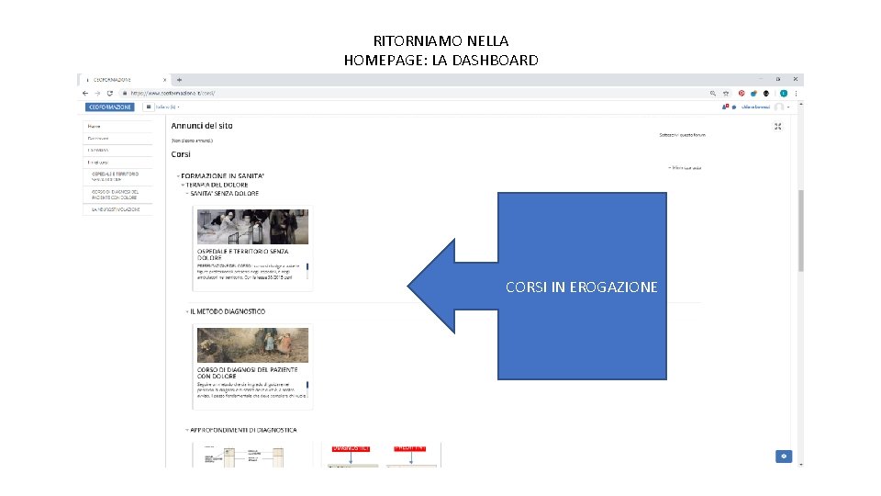Image resolution: width=881 pixels, height=496 pixels.
Task: Open OSPEDALE E TERRITORIO SENZA DOLORE course title
Action: (242, 254)
